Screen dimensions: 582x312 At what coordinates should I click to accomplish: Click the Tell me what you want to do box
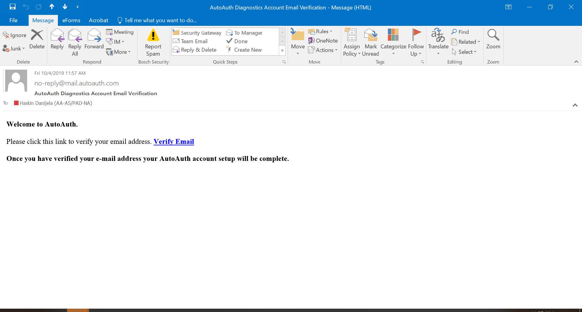[157, 20]
